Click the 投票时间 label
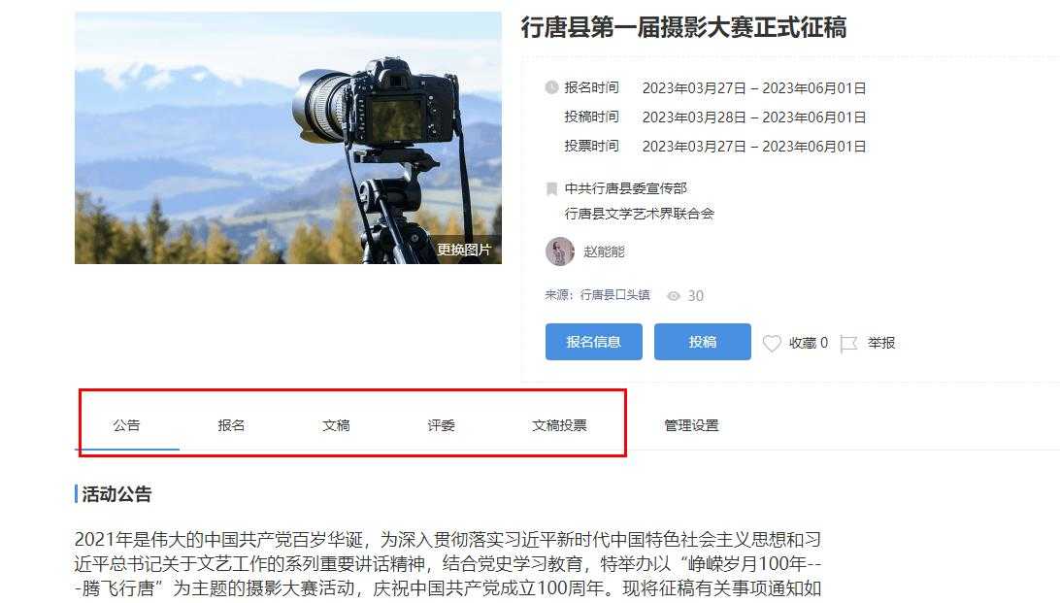 pos(591,146)
